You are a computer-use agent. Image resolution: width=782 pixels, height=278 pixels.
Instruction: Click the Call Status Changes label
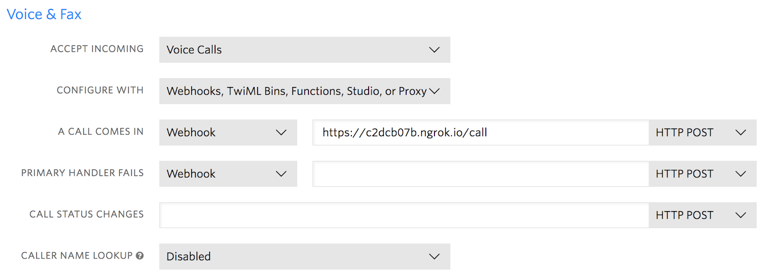click(87, 214)
